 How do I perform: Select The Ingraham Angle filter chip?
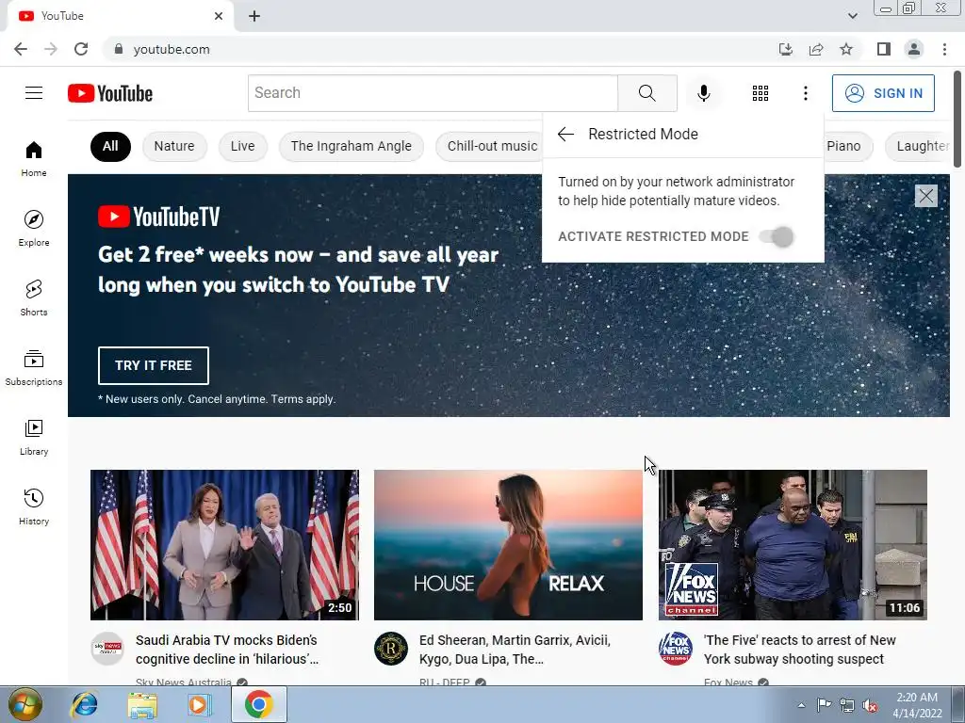[351, 146]
